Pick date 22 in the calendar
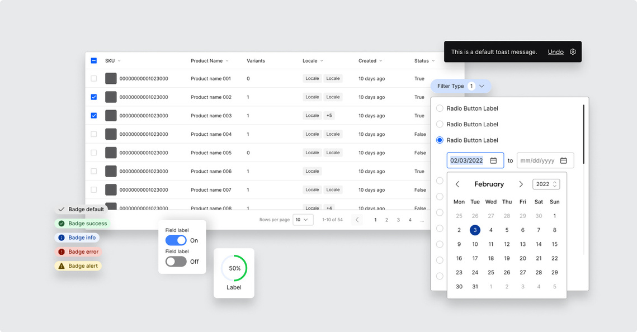The width and height of the screenshot is (637, 332). (x=555, y=259)
